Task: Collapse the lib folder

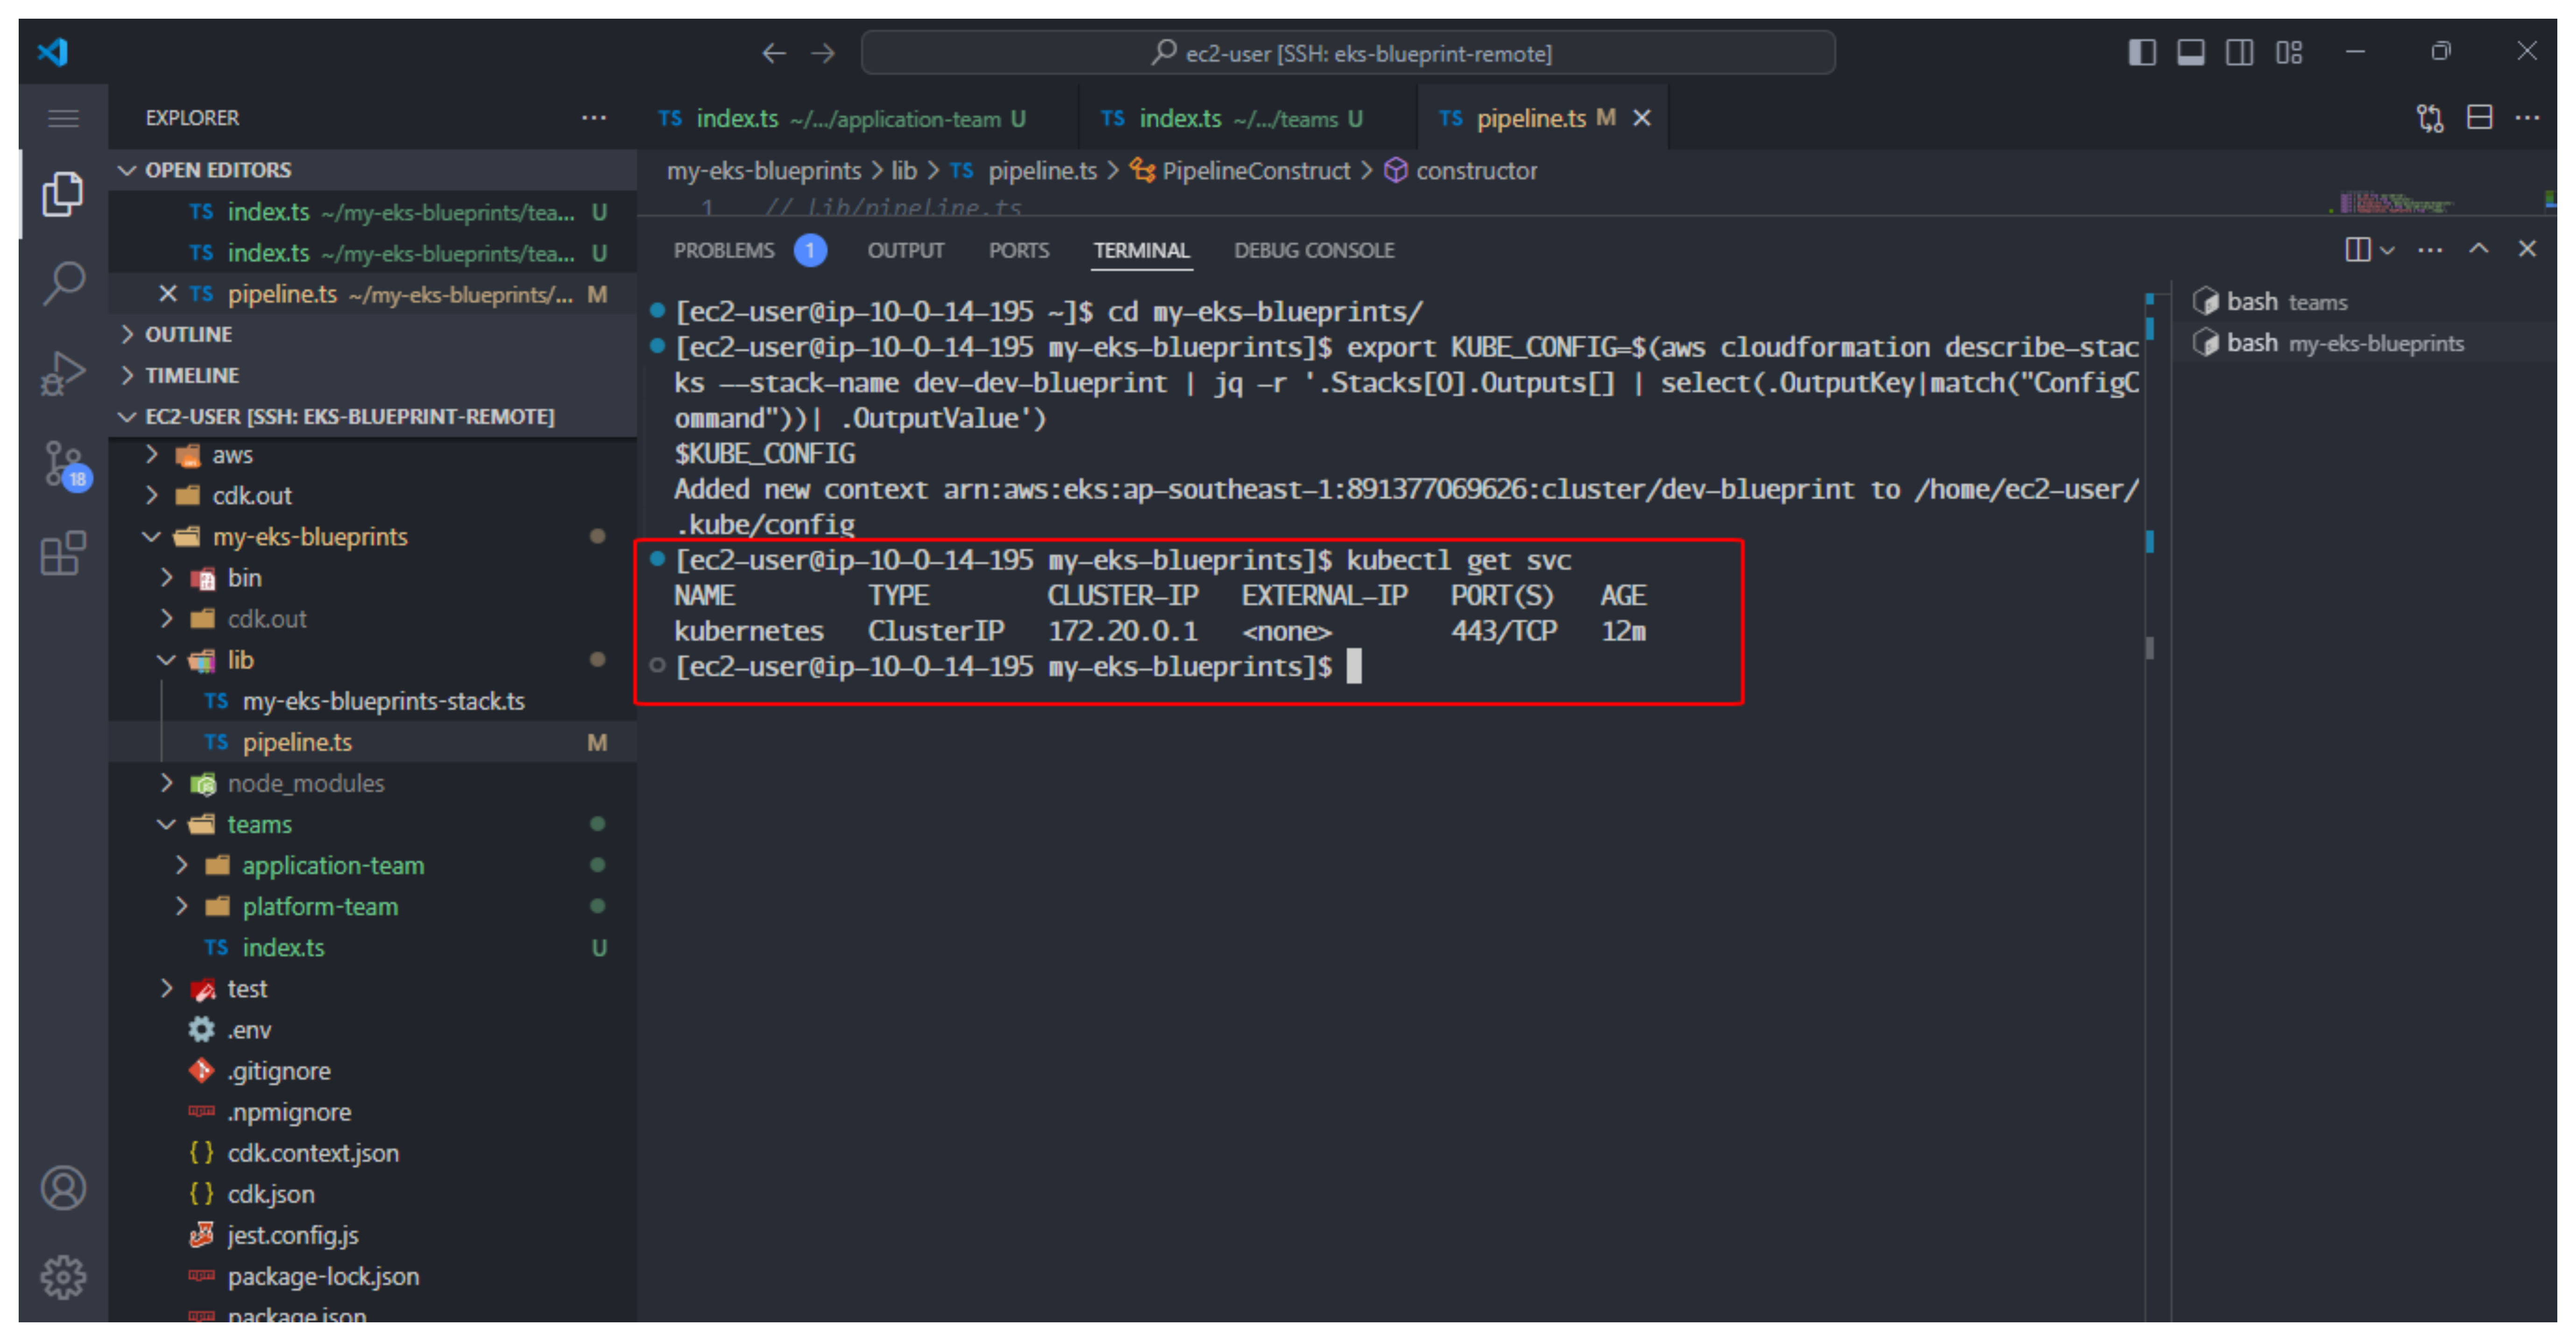Action: [x=372, y=660]
